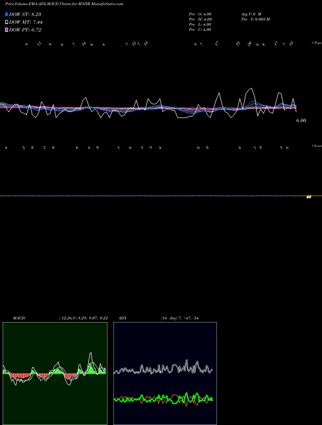The height and width of the screenshot is (425, 322).
Task: Click the 'MACD:' panel heading
Action: (x=19, y=318)
